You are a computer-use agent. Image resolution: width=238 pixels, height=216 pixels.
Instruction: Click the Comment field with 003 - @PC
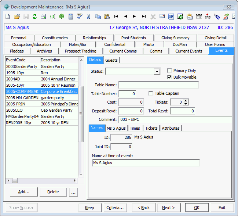tap(175, 119)
